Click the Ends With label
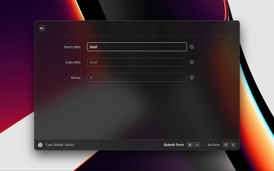Screen dimensions: 274x171 tap(72, 62)
